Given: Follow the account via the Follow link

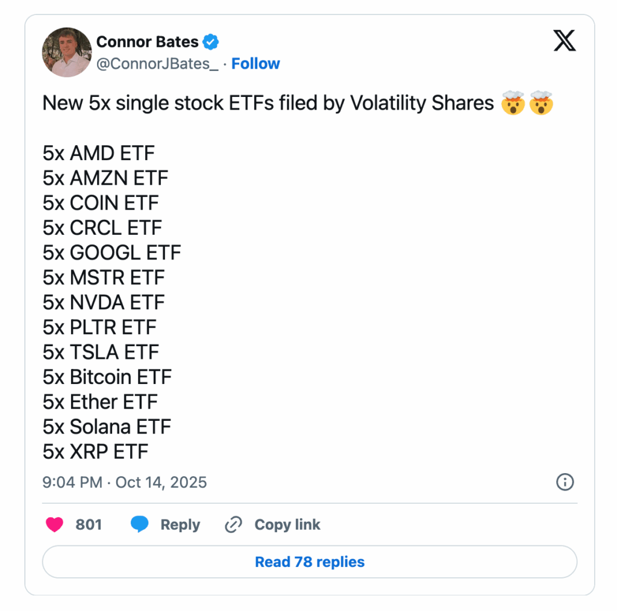Looking at the screenshot, I should 255,63.
